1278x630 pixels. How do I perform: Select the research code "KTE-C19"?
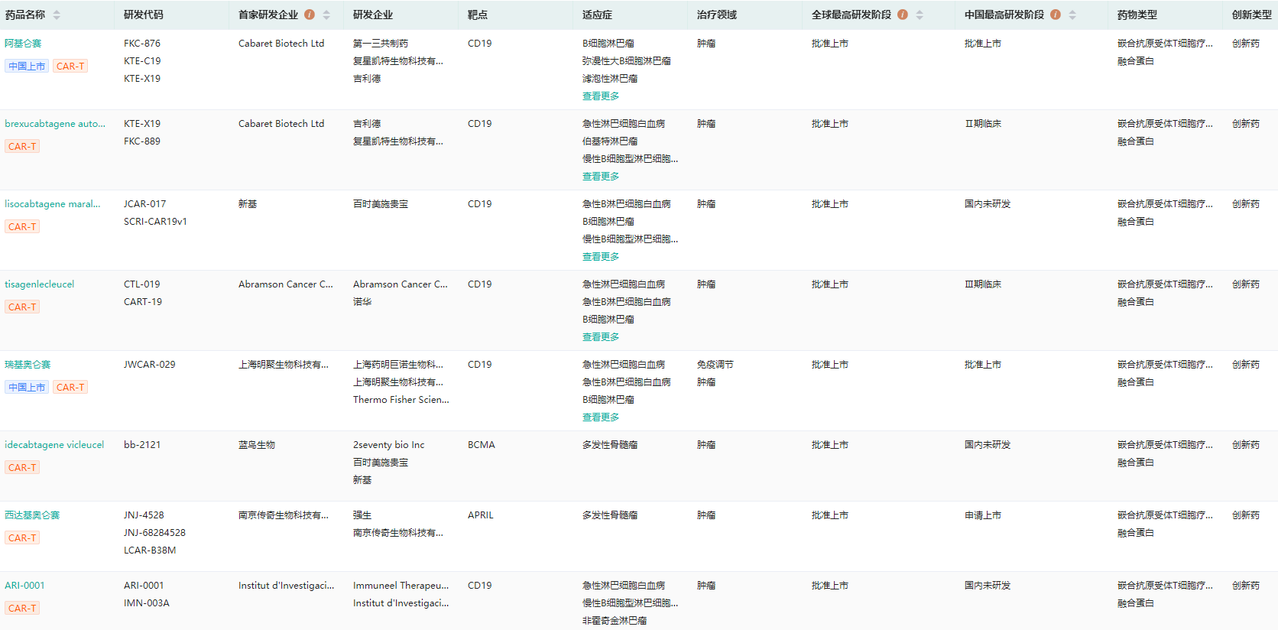pos(142,61)
